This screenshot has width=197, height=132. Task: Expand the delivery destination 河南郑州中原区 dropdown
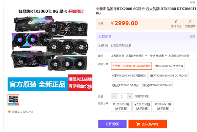(x=136, y=56)
